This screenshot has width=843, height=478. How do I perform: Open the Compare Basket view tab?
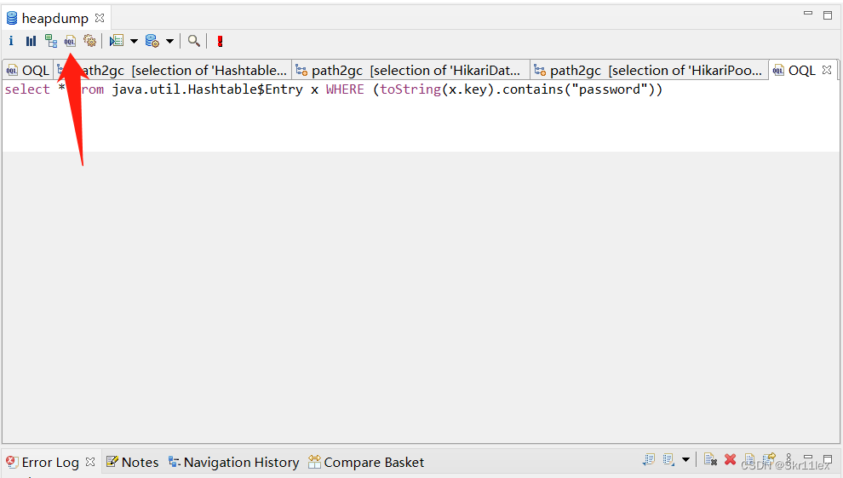[366, 463]
